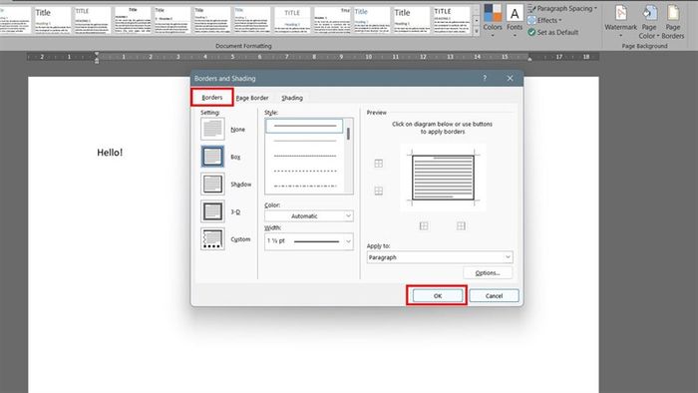
Task: Switch to the Page Border tab
Action: [252, 98]
